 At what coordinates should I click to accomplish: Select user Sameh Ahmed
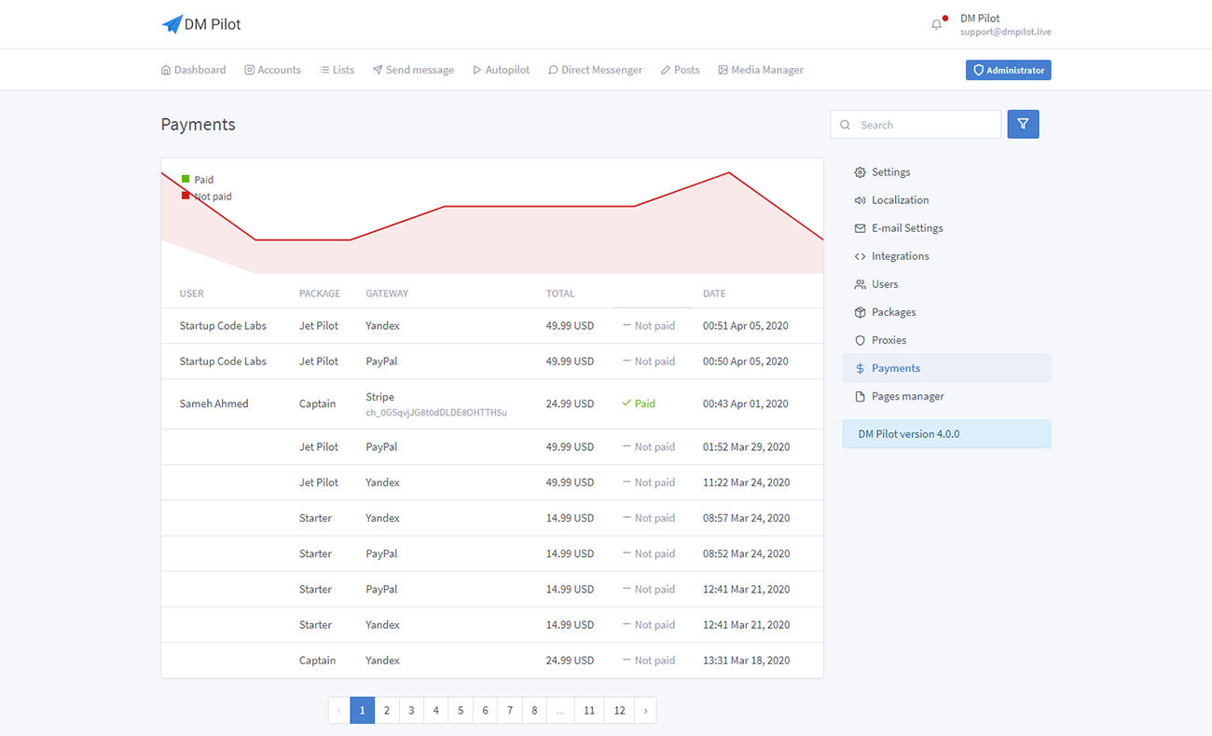[x=213, y=403]
